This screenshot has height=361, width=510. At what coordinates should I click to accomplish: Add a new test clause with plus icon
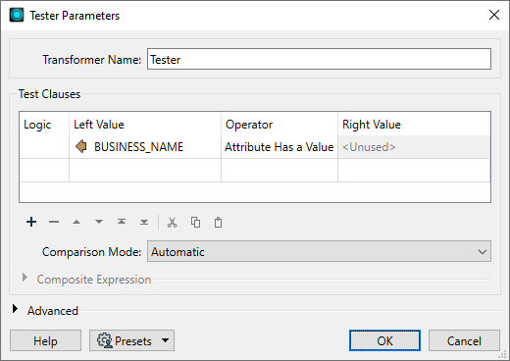[x=31, y=222]
